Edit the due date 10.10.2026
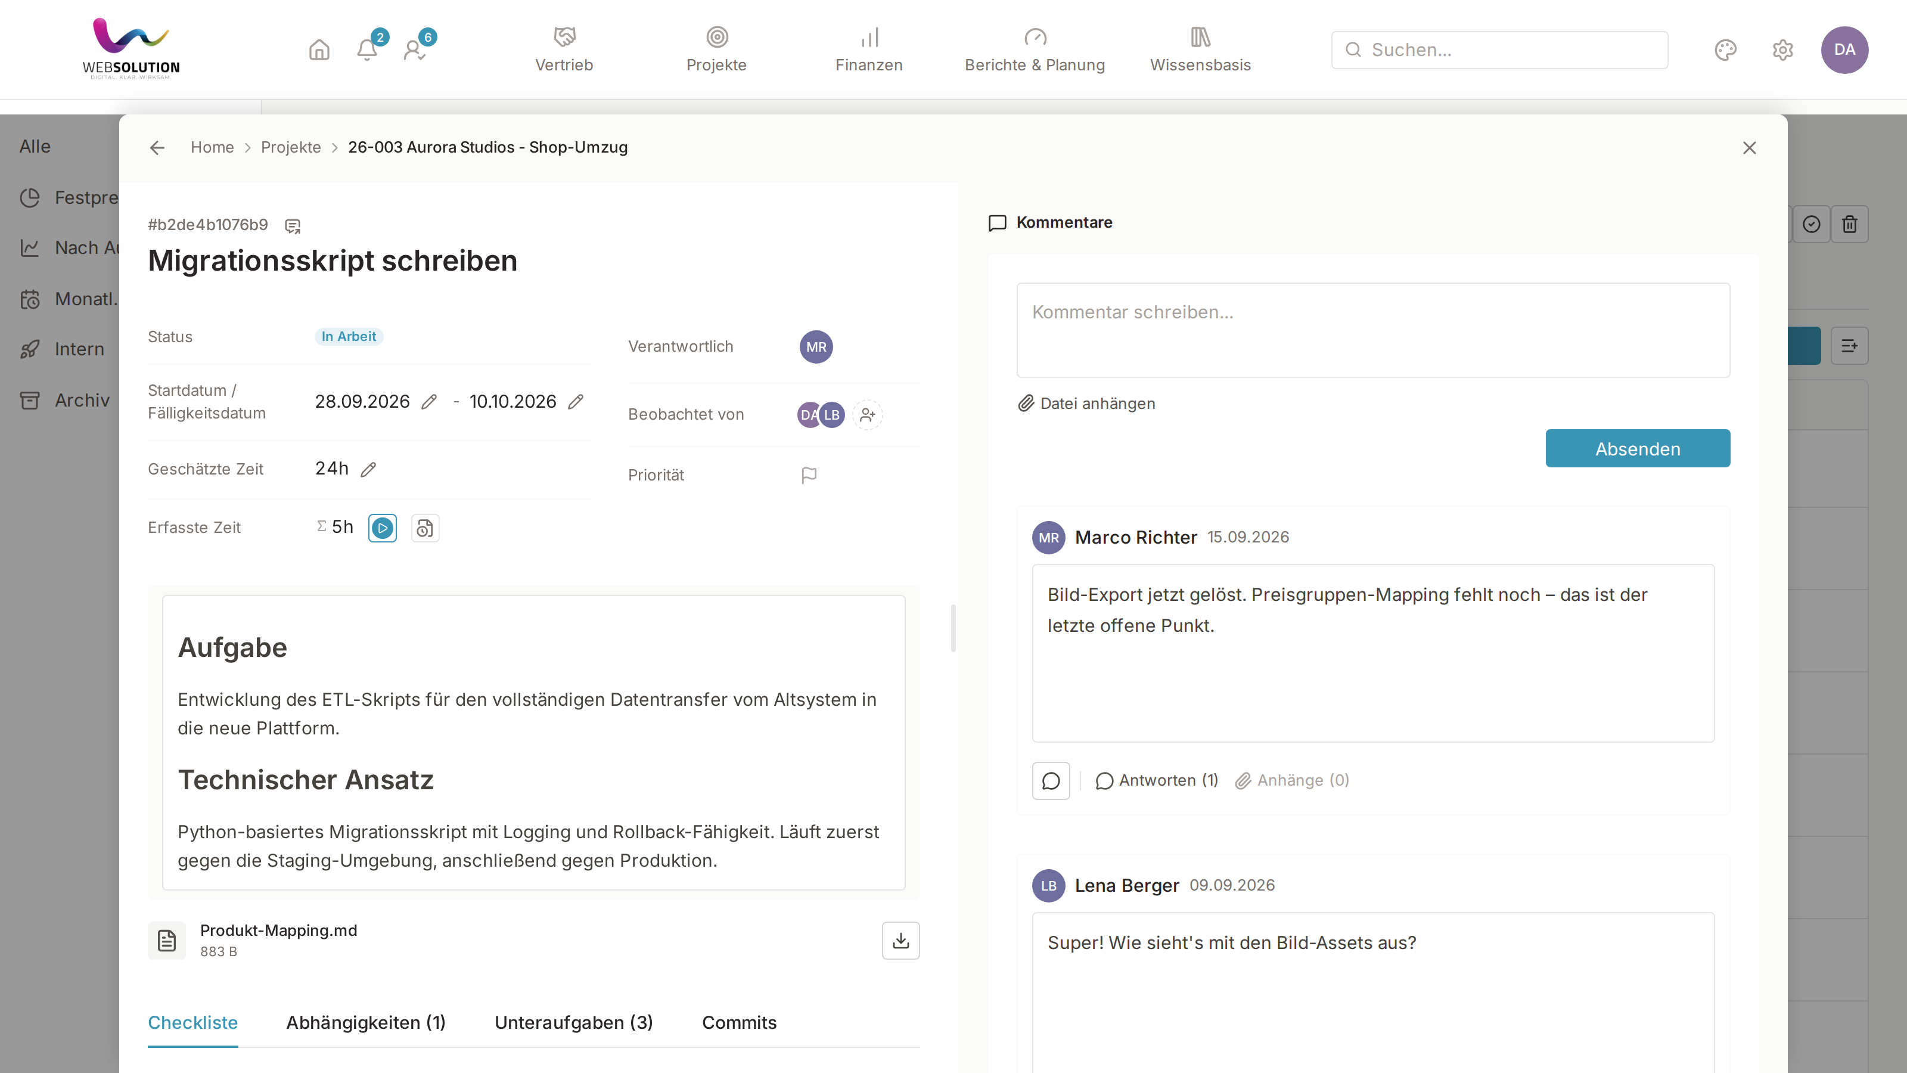The image size is (1907, 1073). (575, 402)
